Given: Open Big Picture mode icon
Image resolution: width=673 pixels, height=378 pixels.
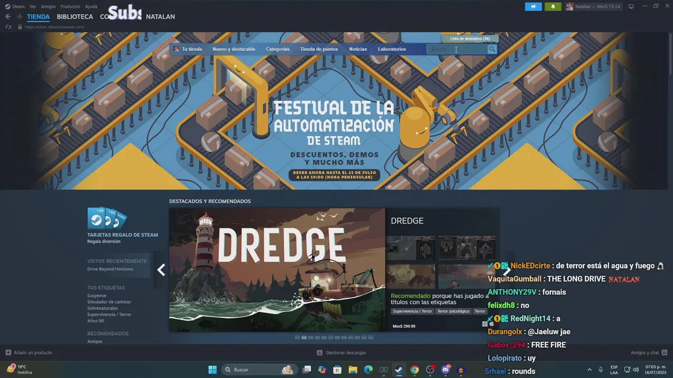Looking at the screenshot, I should point(631,6).
